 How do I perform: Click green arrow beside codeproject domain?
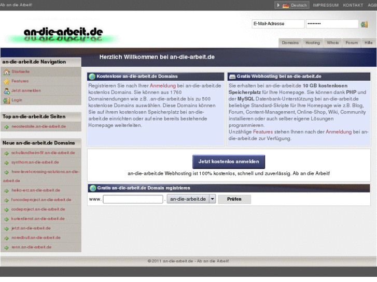(6, 210)
